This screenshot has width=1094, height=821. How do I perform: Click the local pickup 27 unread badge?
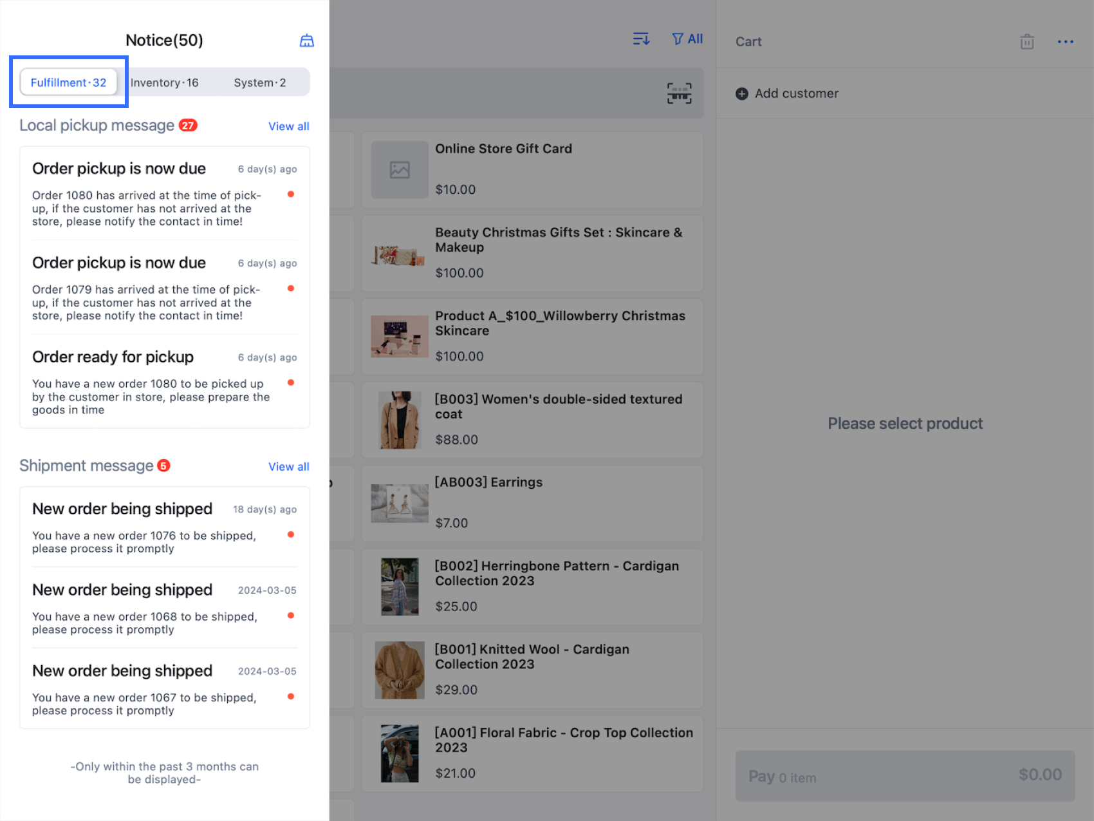click(x=188, y=126)
